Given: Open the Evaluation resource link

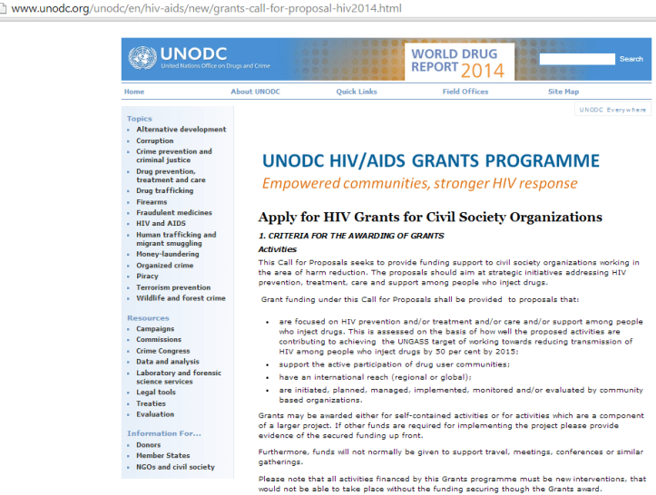Looking at the screenshot, I should pos(155,414).
